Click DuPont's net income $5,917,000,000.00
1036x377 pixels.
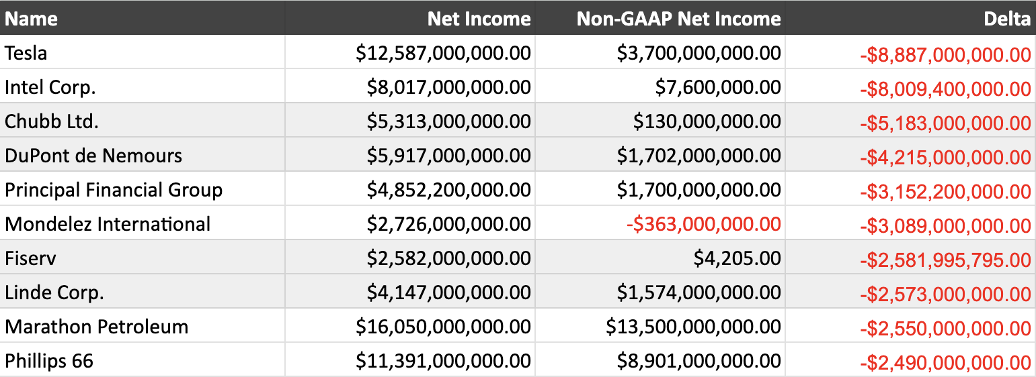click(448, 156)
